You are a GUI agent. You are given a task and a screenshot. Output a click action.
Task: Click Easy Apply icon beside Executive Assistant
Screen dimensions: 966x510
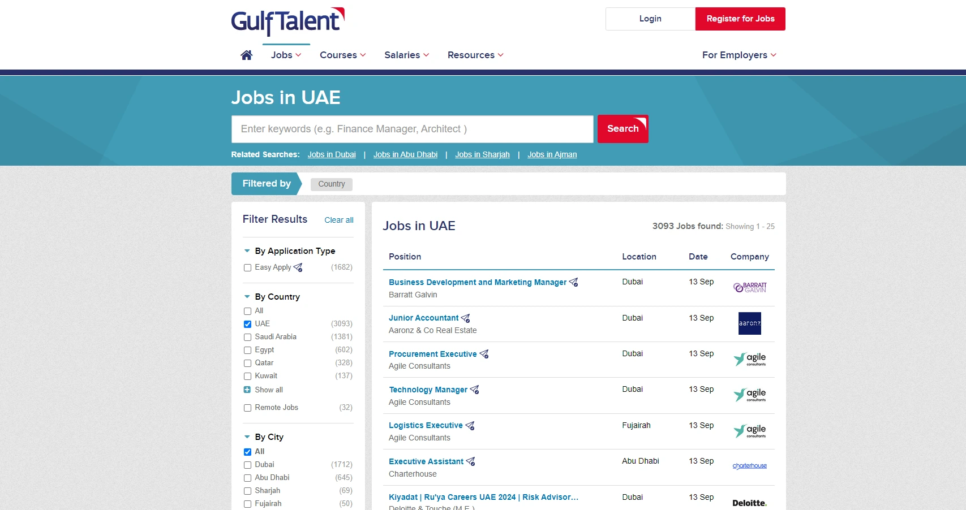click(471, 461)
